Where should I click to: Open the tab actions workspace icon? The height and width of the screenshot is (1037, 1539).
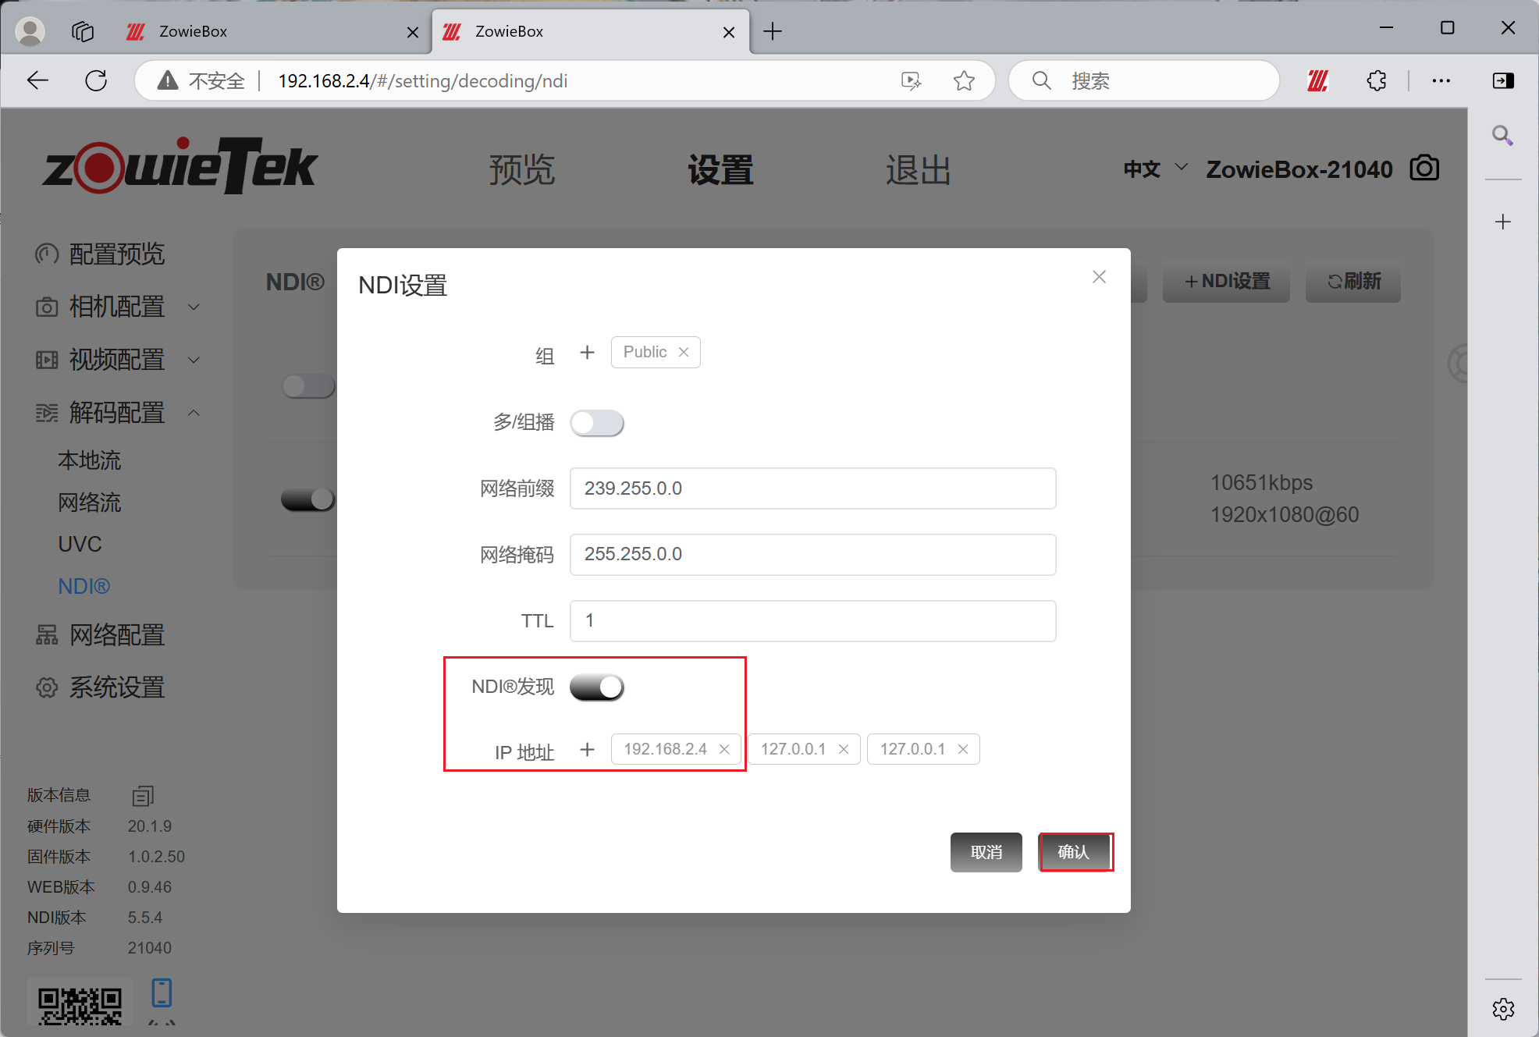click(83, 31)
